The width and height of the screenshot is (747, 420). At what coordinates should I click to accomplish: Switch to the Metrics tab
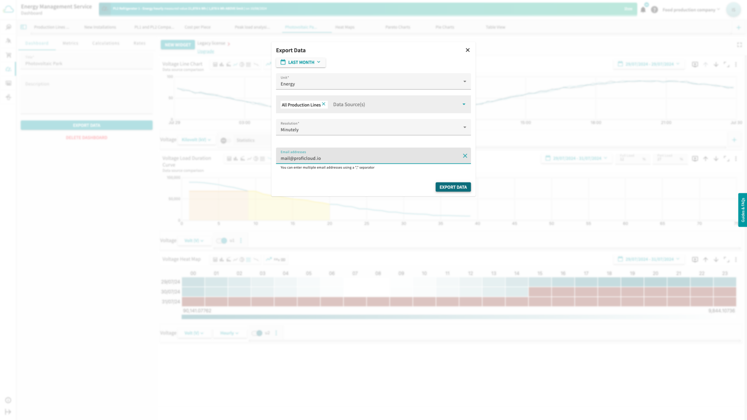pyautogui.click(x=70, y=43)
